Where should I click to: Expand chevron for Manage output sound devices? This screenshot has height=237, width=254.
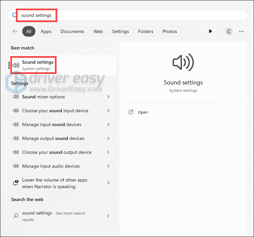click(108, 138)
